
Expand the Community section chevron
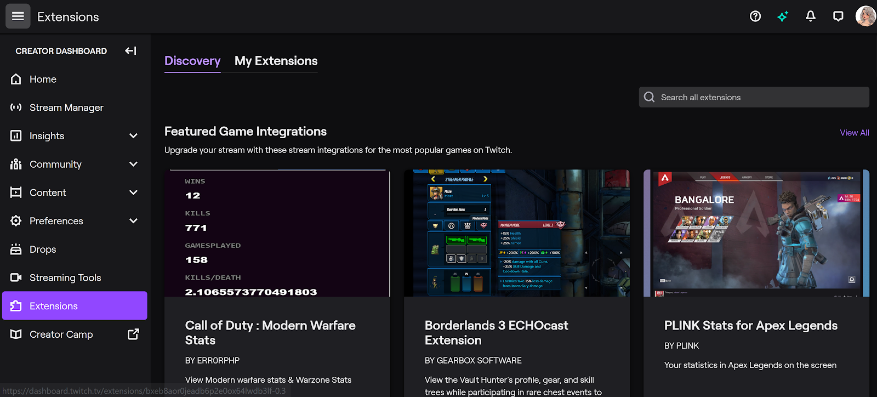pyautogui.click(x=133, y=164)
